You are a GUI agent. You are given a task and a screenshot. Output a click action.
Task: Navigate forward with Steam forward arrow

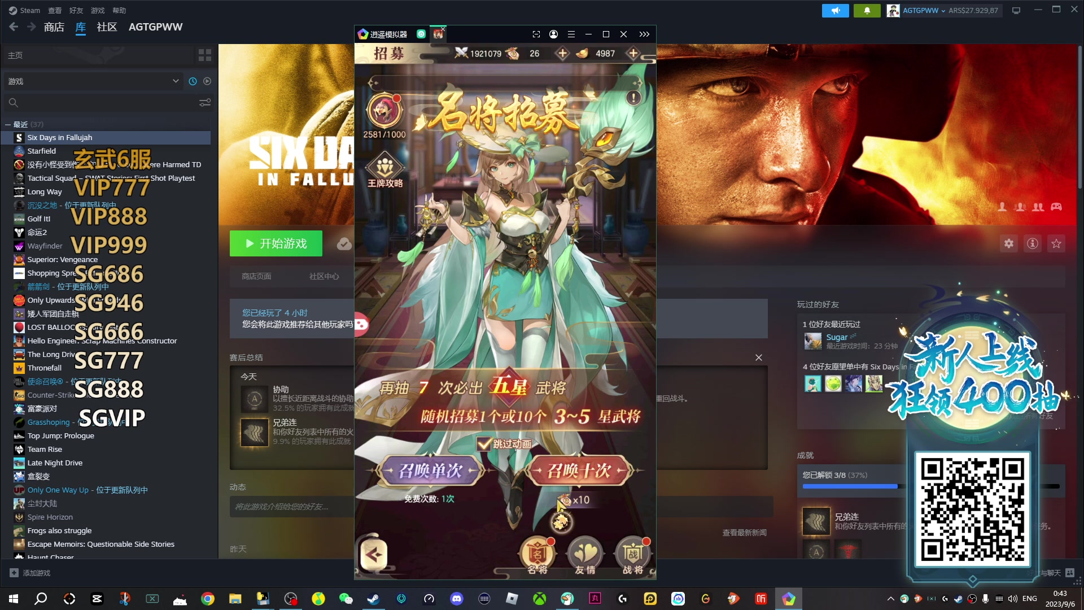pos(32,27)
